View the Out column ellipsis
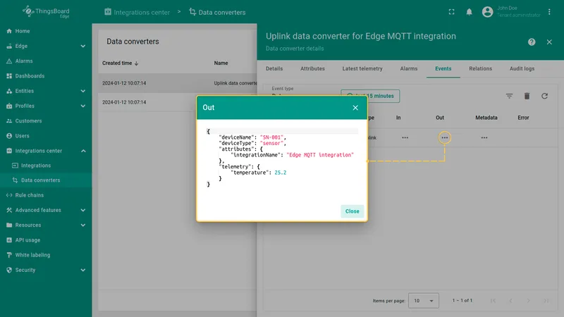Image resolution: width=564 pixels, height=317 pixels. [x=445, y=137]
